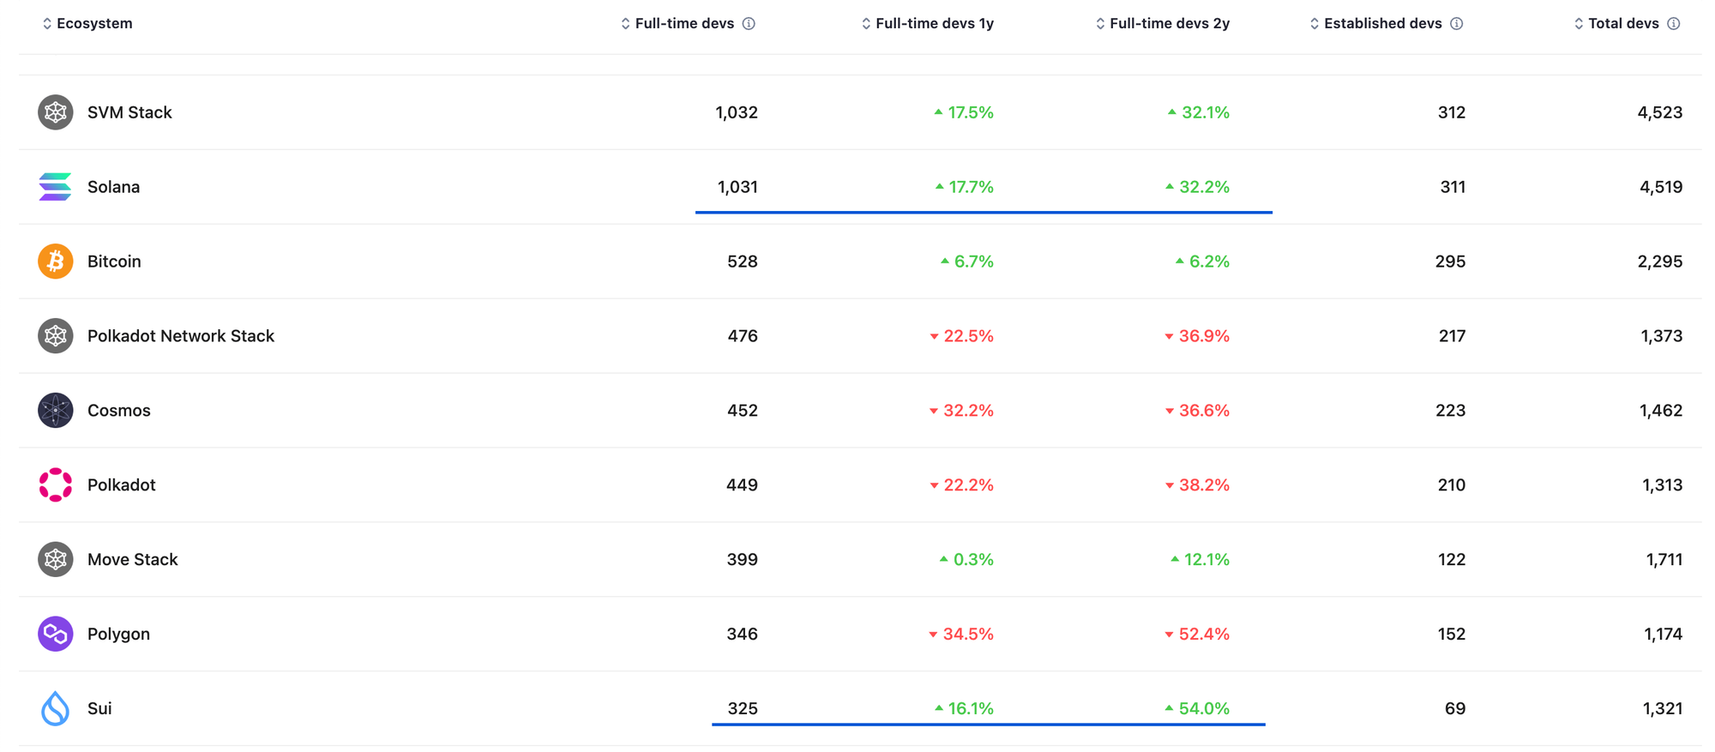Select Solana 2y growth 32.2%
This screenshot has width=1715, height=752.
pos(1197,187)
